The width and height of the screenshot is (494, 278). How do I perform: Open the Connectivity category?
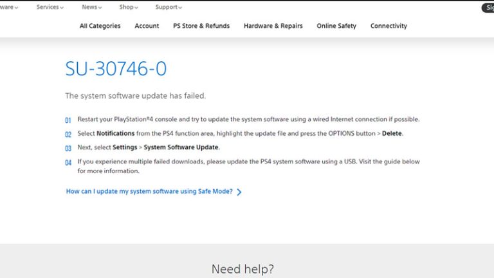pyautogui.click(x=389, y=26)
